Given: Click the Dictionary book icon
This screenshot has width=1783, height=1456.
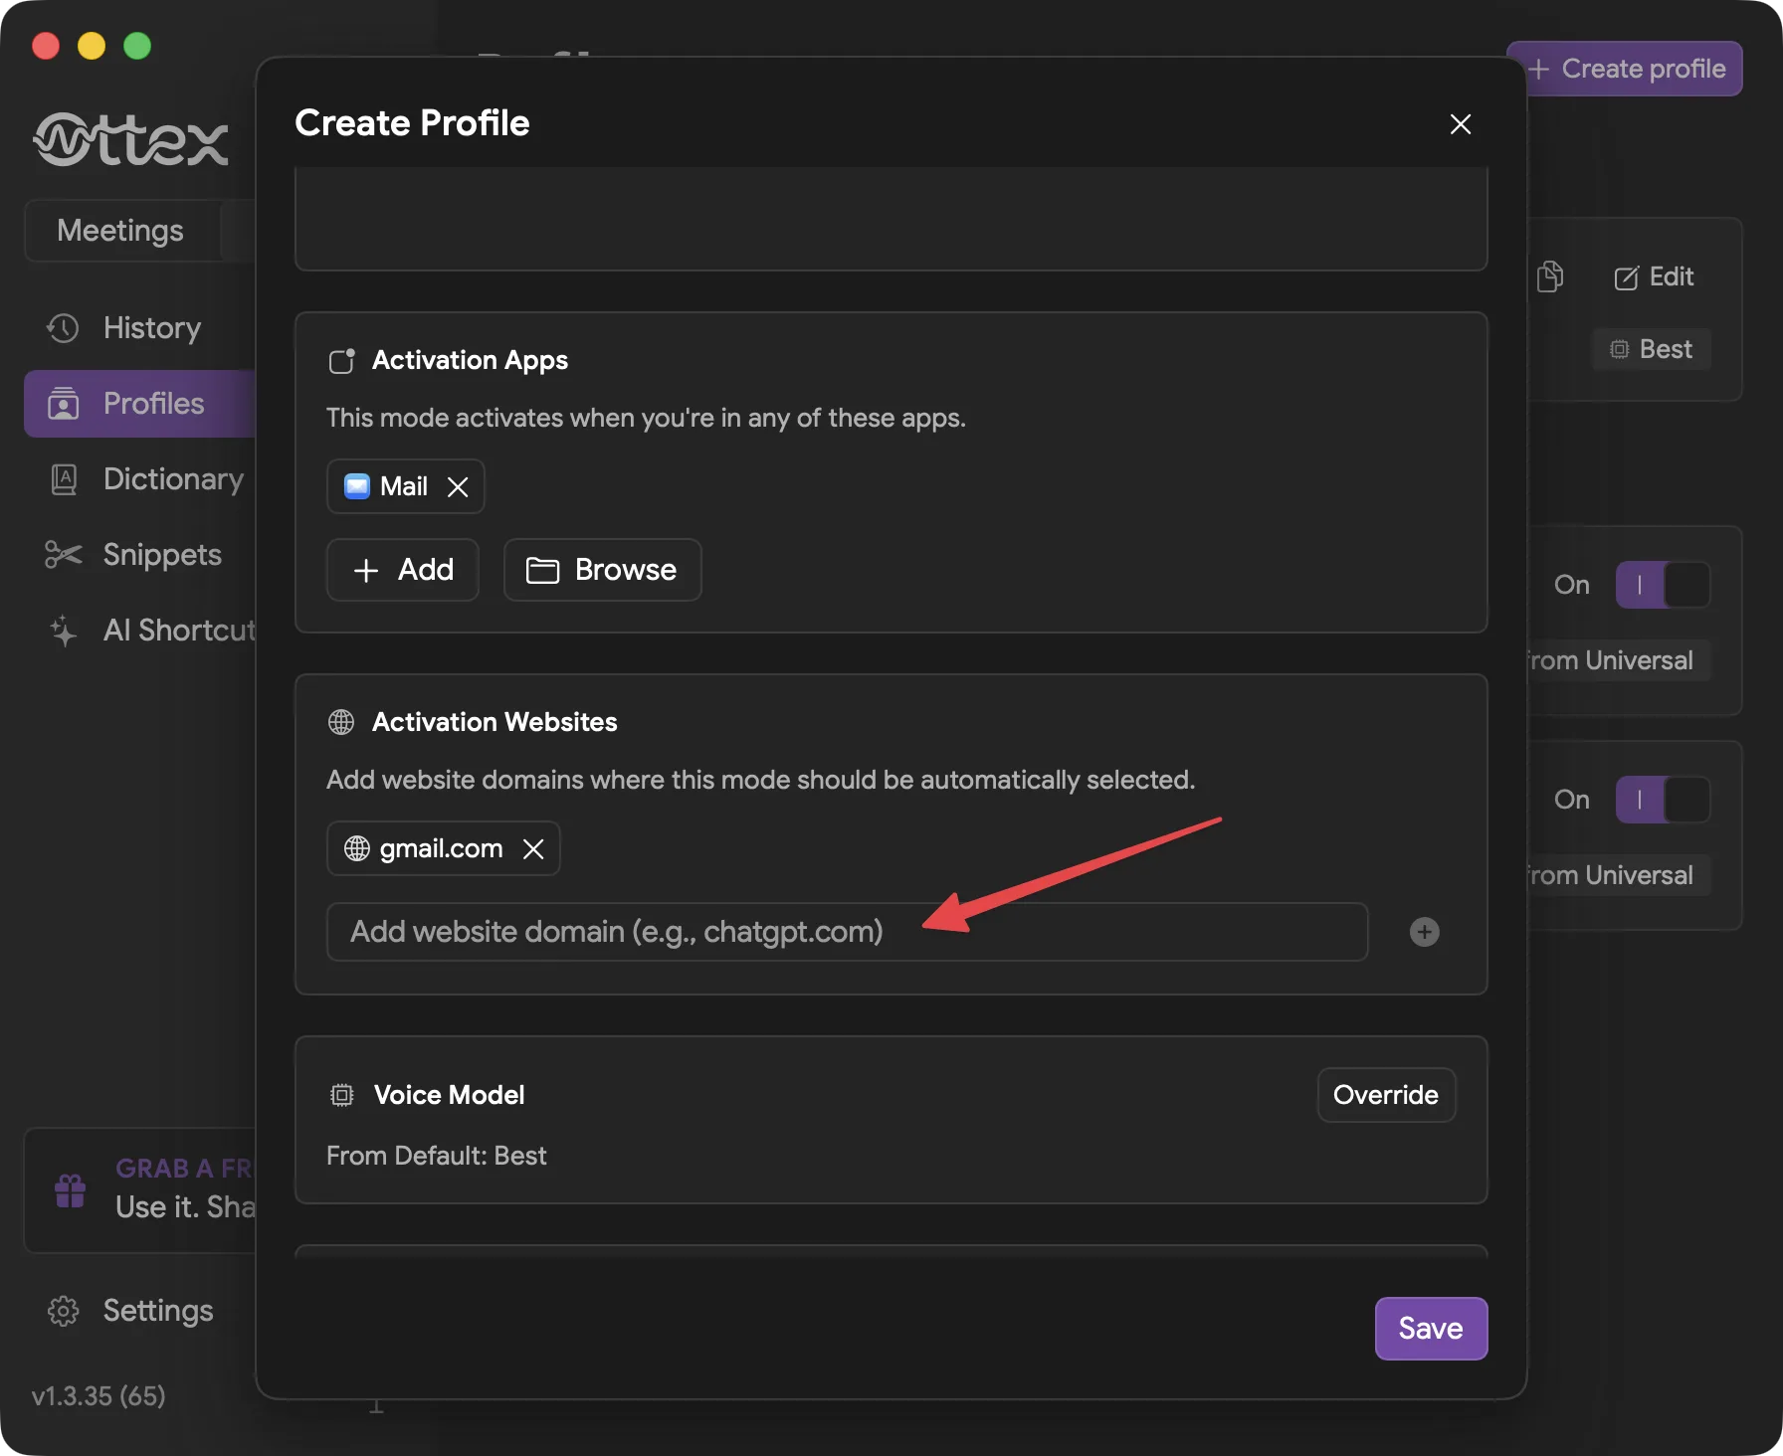Looking at the screenshot, I should pos(64,479).
